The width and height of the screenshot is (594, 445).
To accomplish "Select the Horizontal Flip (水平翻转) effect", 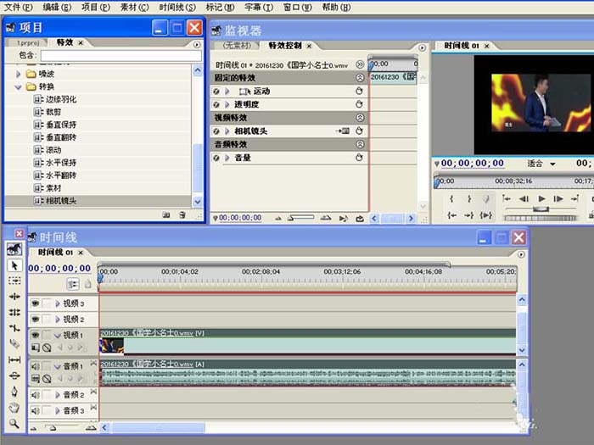I will (61, 175).
